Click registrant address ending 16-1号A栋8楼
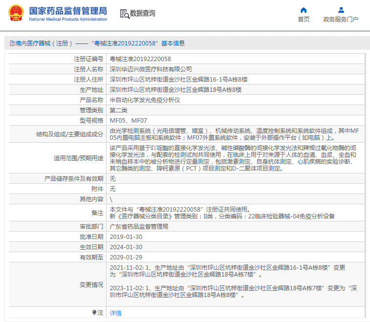370x322 pixels. (x=178, y=80)
